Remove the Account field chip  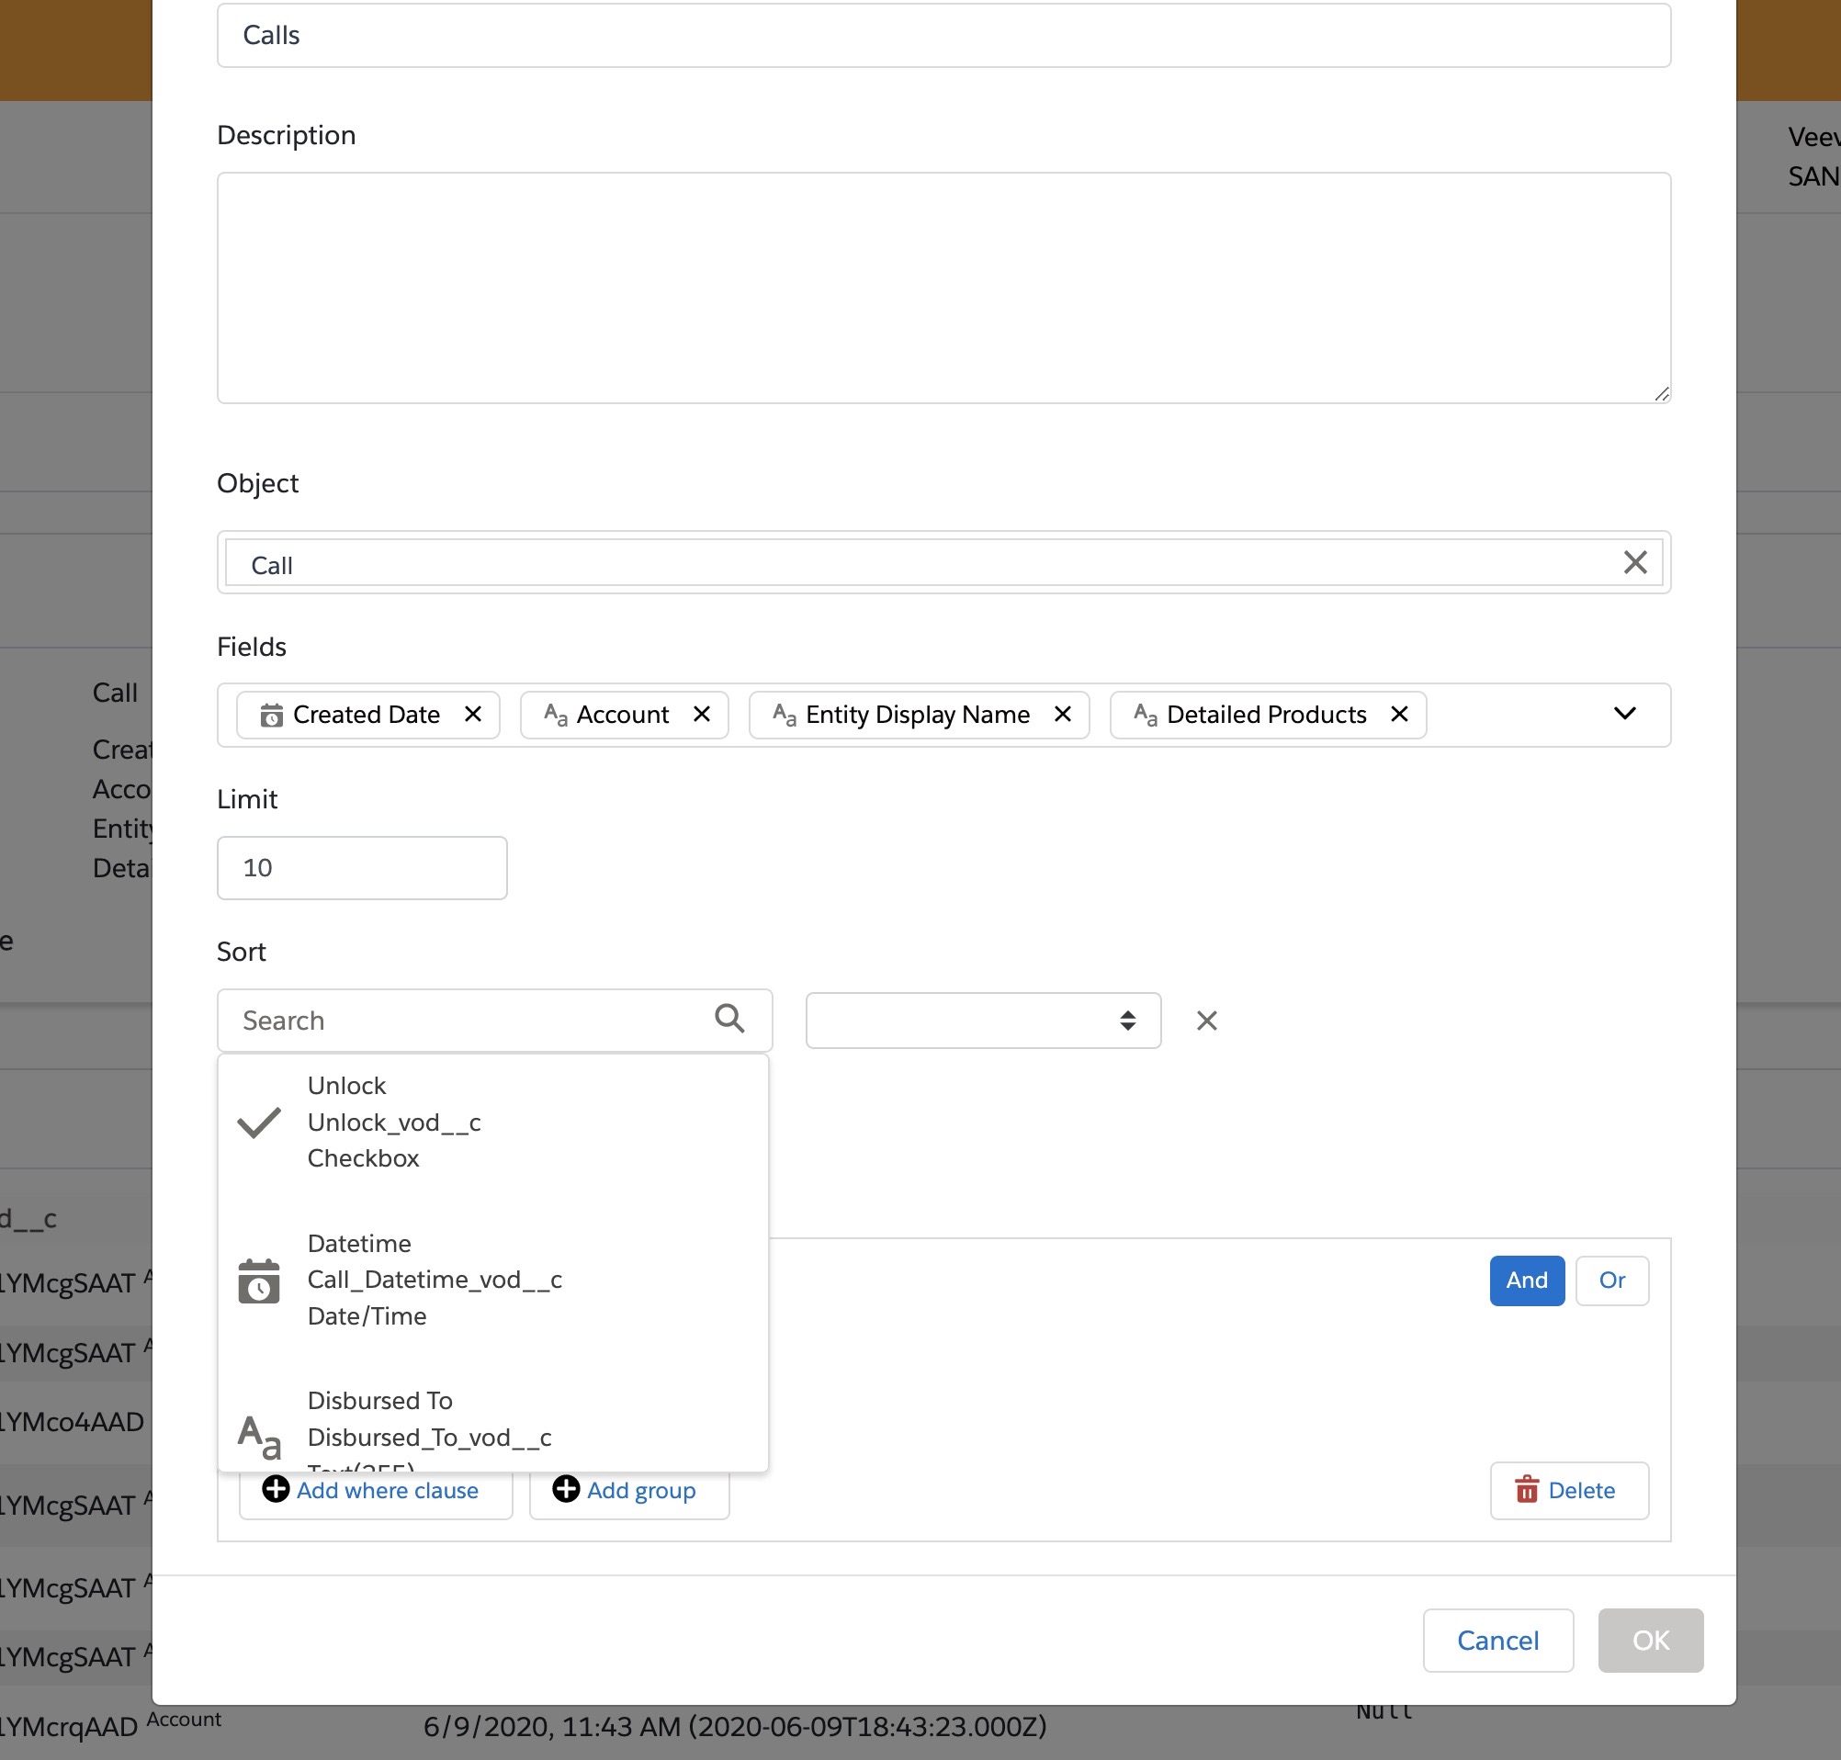[x=701, y=715]
